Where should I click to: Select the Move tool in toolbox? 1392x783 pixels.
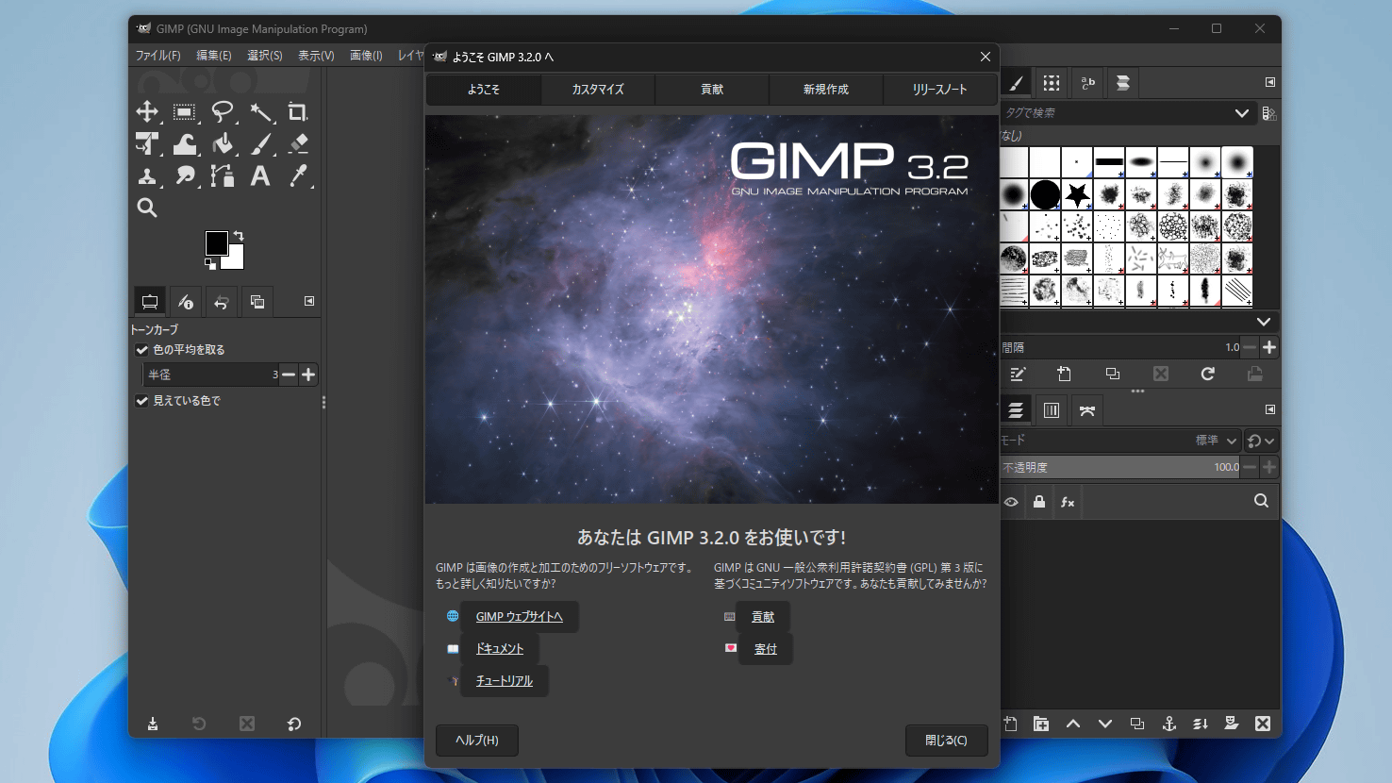point(147,112)
